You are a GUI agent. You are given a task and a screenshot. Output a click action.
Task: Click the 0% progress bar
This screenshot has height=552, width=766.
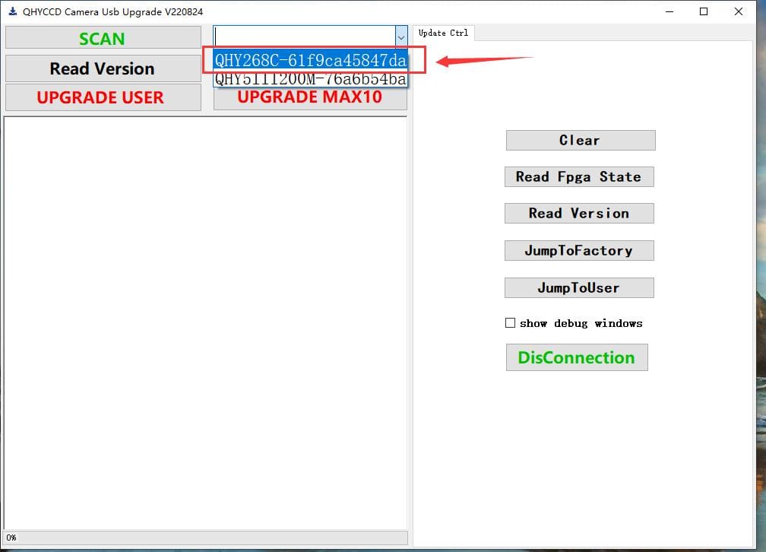point(206,538)
